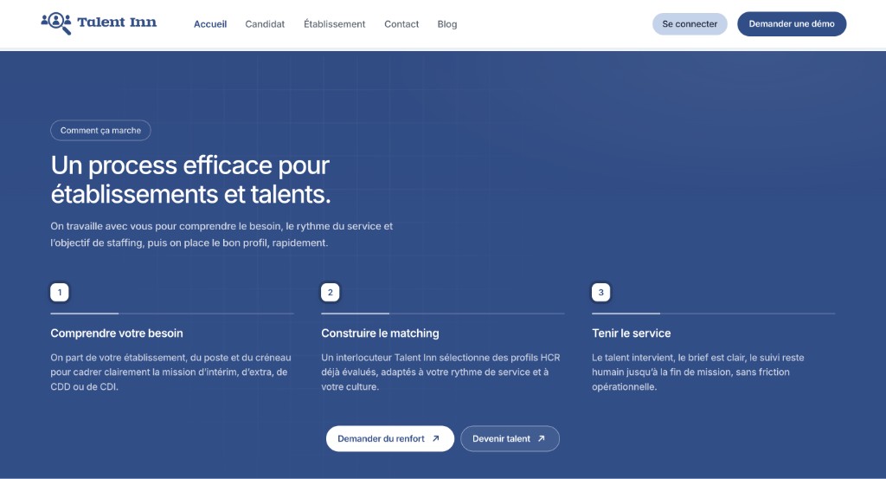This screenshot has width=886, height=479.
Task: Click the headline 'Un process efficace pour'
Action: point(189,165)
